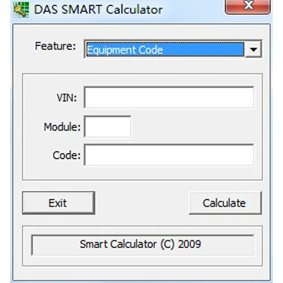Screen dimensions: 283x283
Task: Expand the Feature dropdown arrow
Action: (253, 49)
